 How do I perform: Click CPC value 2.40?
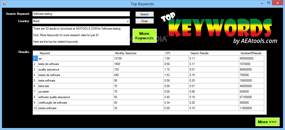click(176, 97)
